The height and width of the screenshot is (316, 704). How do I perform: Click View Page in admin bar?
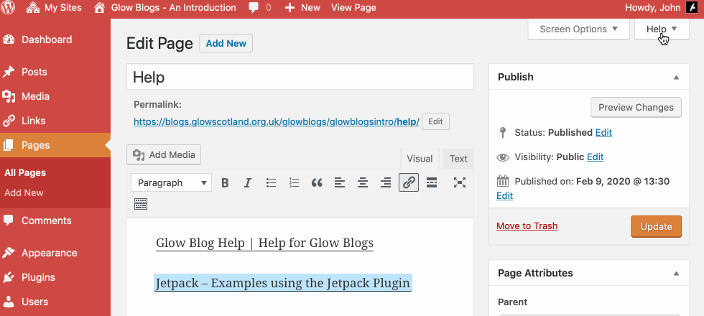353,8
